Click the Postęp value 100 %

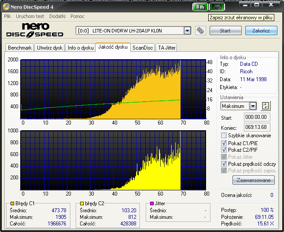point(267,210)
